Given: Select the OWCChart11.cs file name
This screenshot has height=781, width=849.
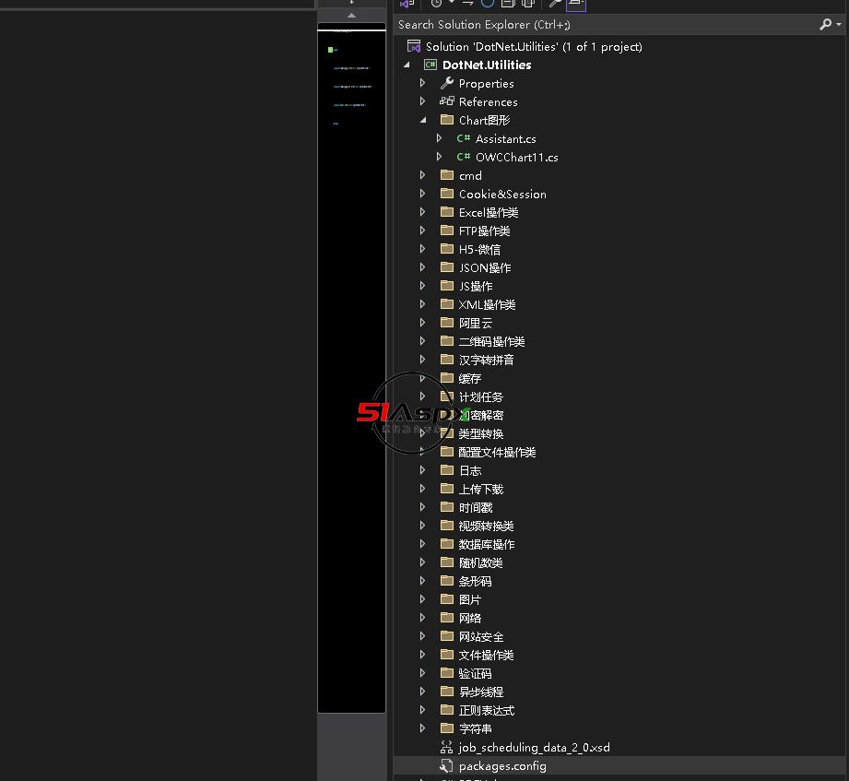Looking at the screenshot, I should point(516,157).
